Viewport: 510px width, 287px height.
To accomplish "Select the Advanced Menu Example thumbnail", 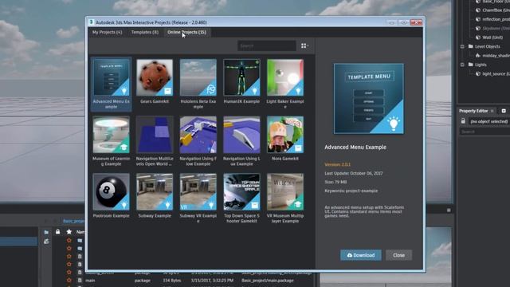I will (x=112, y=77).
